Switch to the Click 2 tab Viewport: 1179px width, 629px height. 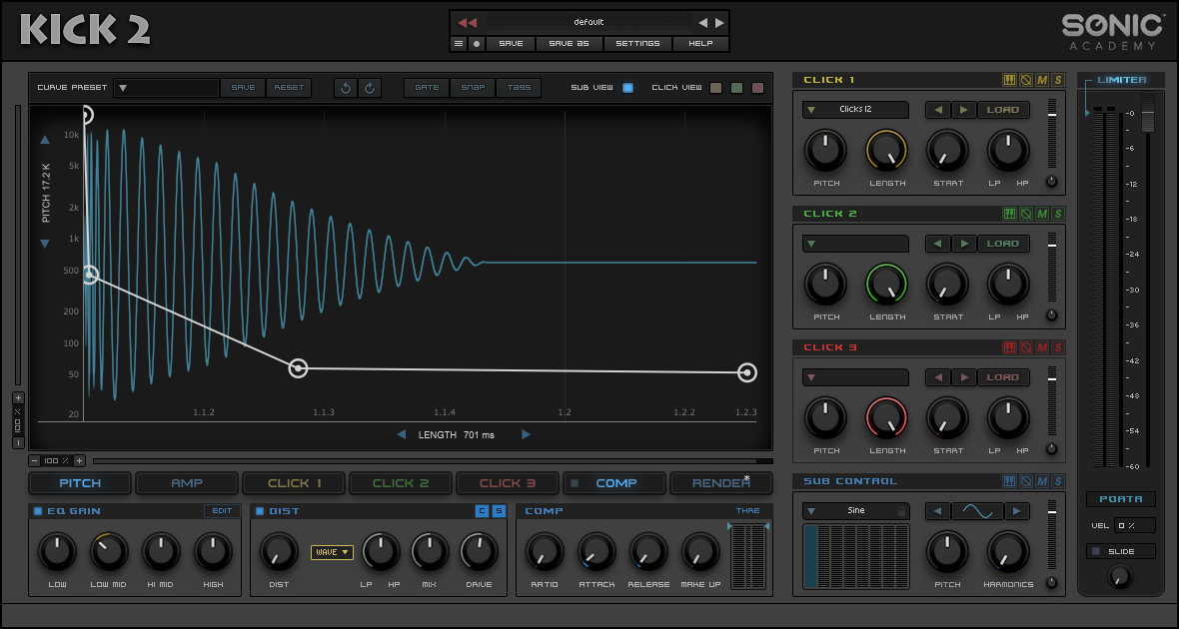point(401,483)
